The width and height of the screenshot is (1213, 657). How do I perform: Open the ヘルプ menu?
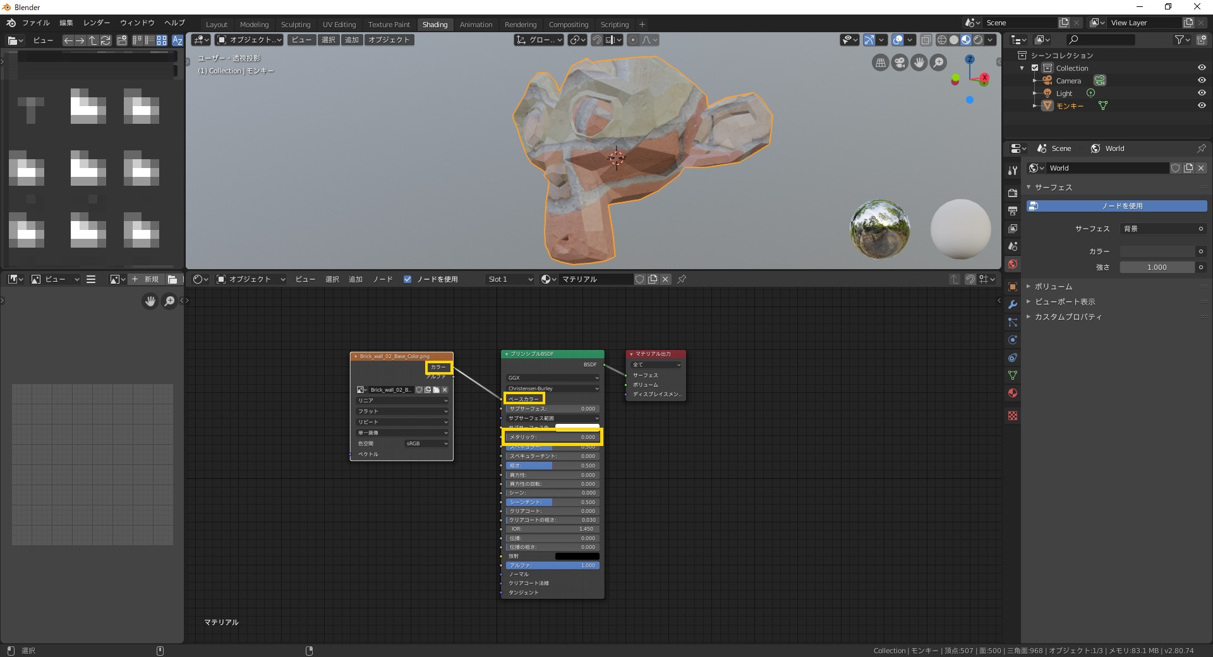tap(174, 23)
